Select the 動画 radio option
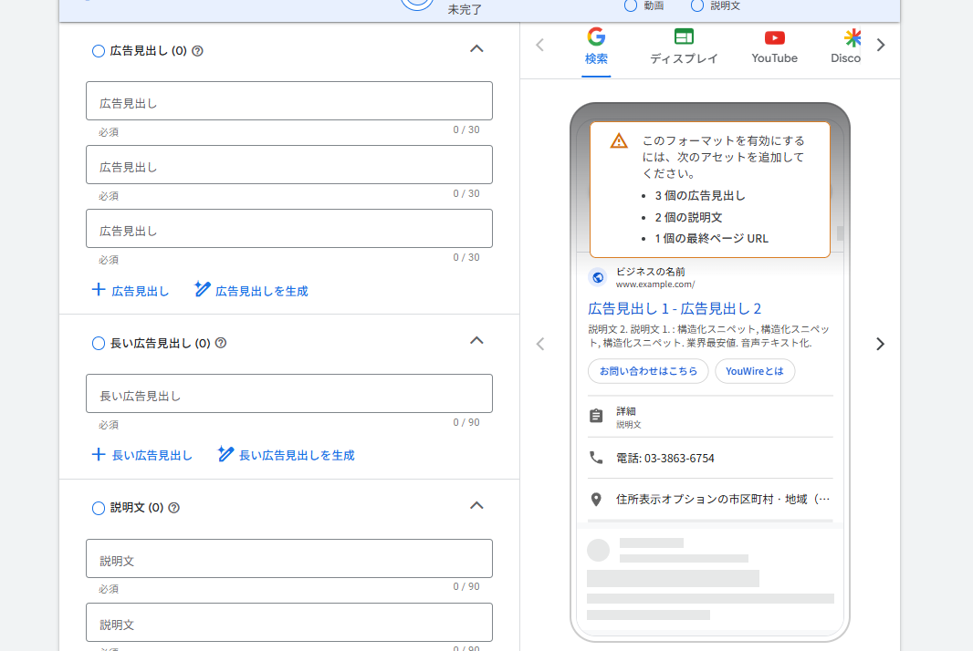This screenshot has width=973, height=651. click(x=631, y=5)
